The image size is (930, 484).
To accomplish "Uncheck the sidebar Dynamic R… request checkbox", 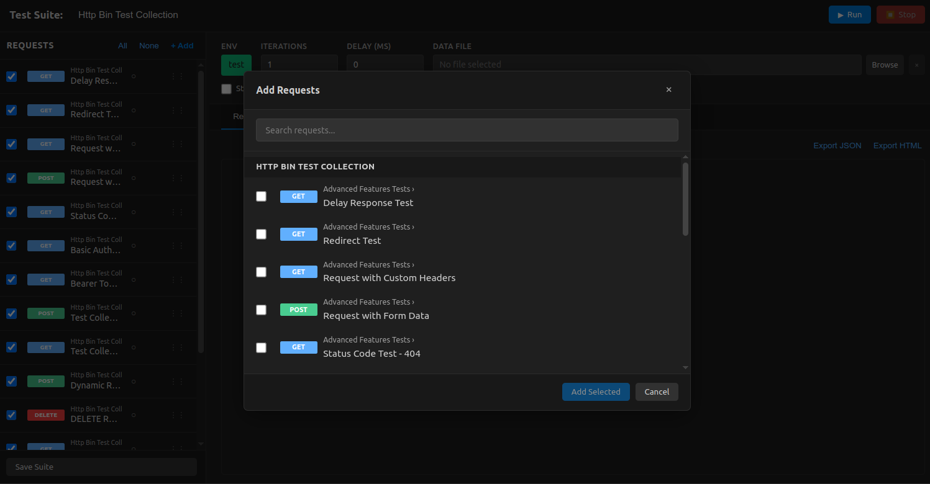I will coord(11,381).
